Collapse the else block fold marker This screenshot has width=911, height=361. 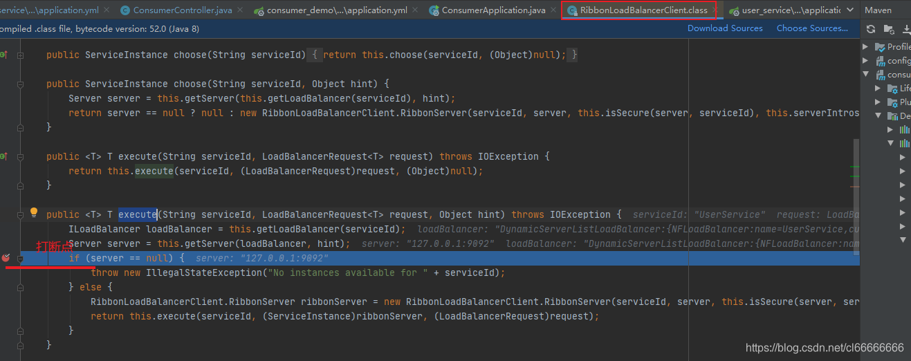tap(20, 287)
